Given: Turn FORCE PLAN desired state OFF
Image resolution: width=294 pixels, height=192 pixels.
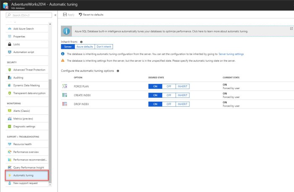Looking at the screenshot, I should coord(168,86).
